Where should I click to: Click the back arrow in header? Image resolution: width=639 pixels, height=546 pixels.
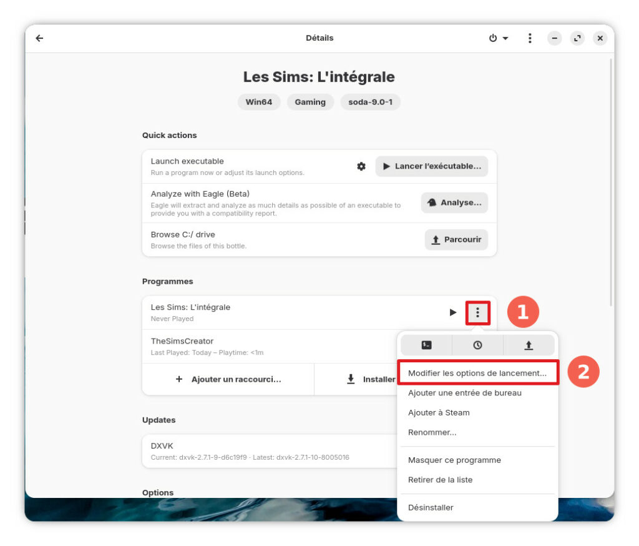[x=39, y=38]
